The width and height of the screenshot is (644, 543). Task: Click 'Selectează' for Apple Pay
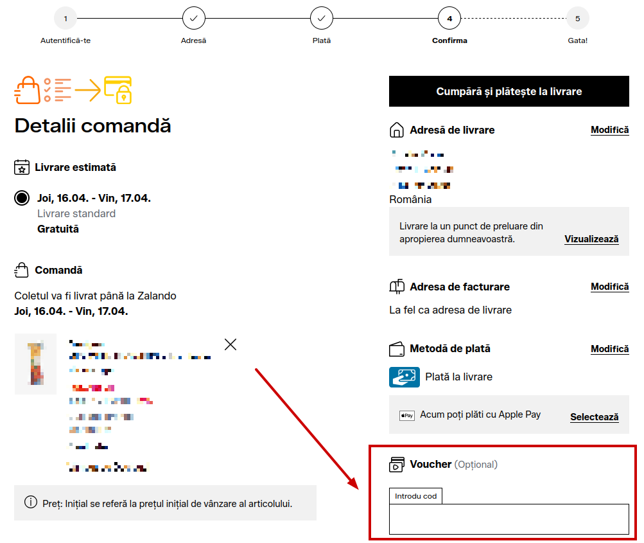(594, 417)
